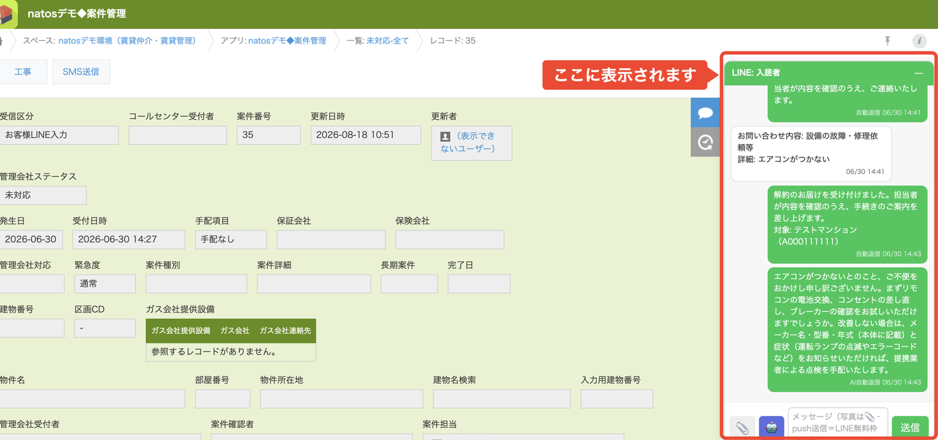The width and height of the screenshot is (938, 440).
Task: Click the 案件種別 empty field
Action: pos(196,283)
